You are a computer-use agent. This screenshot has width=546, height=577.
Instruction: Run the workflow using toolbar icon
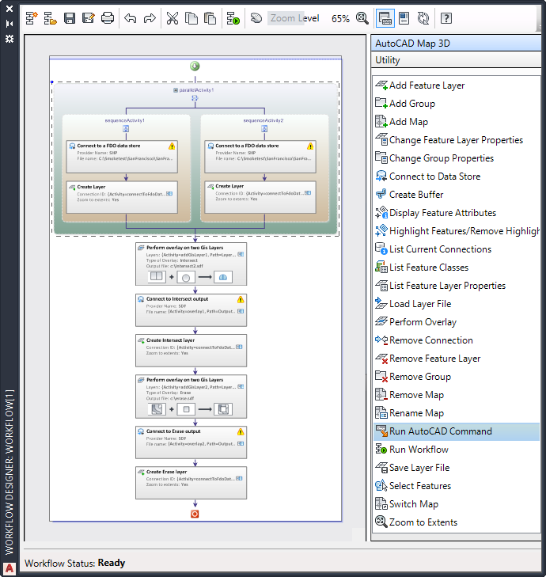point(233,18)
